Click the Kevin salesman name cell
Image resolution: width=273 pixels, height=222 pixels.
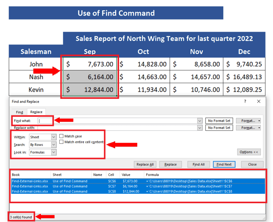click(36, 90)
